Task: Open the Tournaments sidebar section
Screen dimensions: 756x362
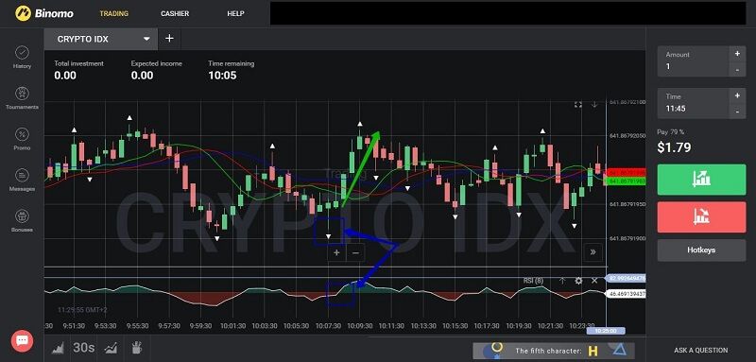Action: pyautogui.click(x=22, y=98)
